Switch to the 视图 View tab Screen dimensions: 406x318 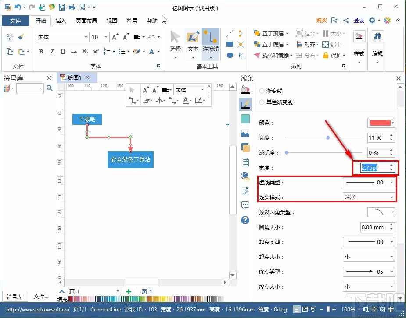(x=112, y=21)
